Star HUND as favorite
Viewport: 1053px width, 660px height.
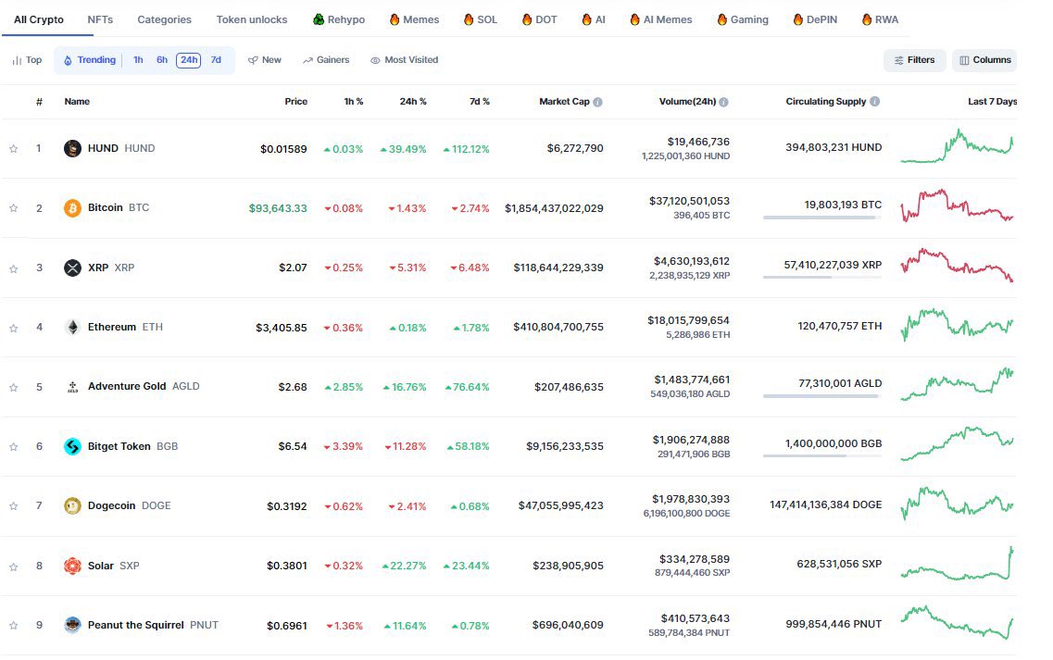point(14,148)
